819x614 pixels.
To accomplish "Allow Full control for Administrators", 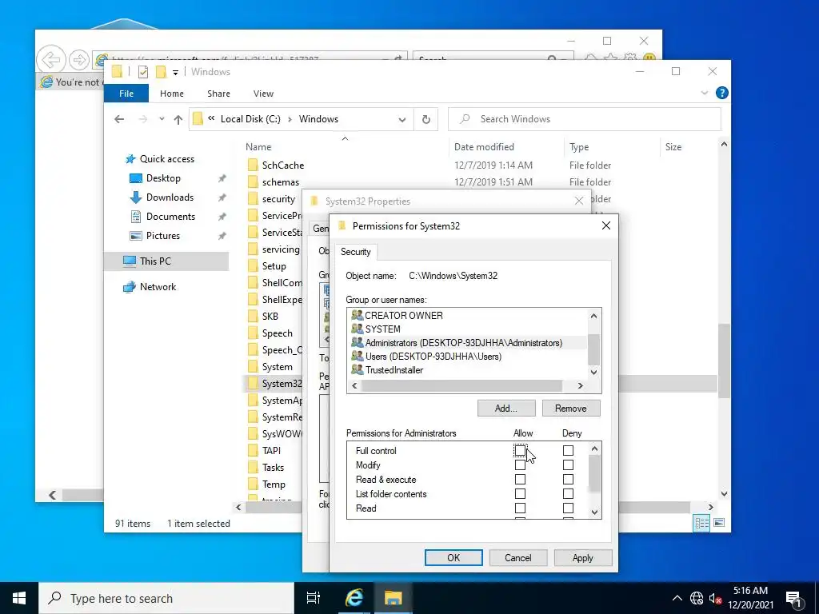I will click(520, 450).
